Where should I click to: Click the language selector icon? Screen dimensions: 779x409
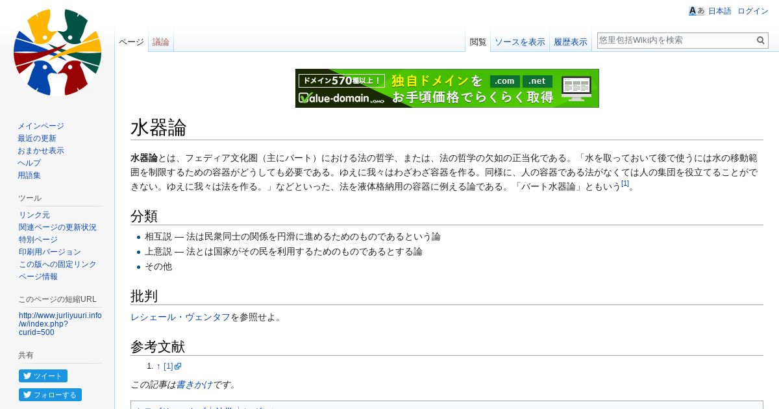click(x=697, y=11)
